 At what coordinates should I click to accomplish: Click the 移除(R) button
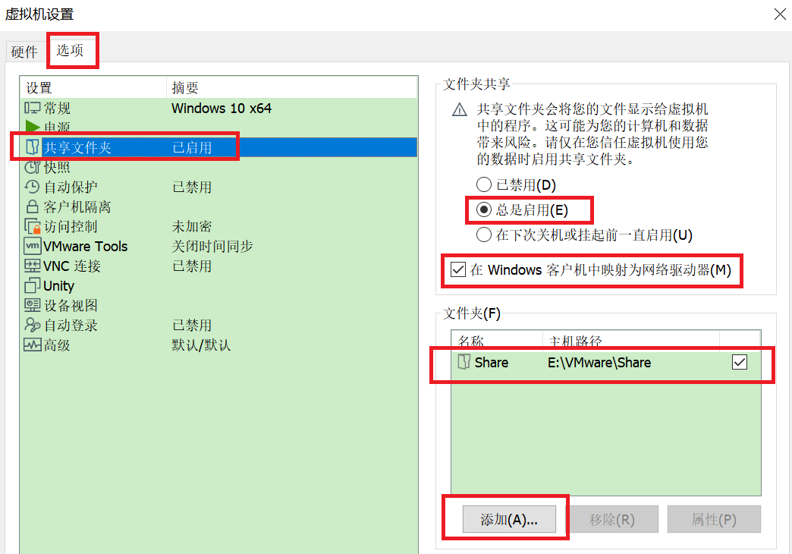pyautogui.click(x=611, y=519)
